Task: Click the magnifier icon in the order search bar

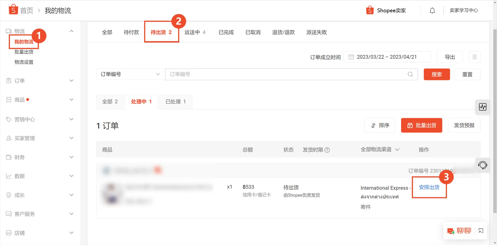Action: pyautogui.click(x=410, y=74)
